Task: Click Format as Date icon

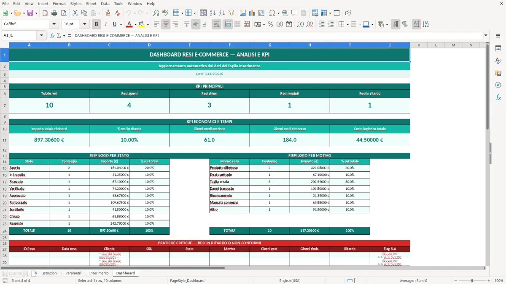Action: 289,24
